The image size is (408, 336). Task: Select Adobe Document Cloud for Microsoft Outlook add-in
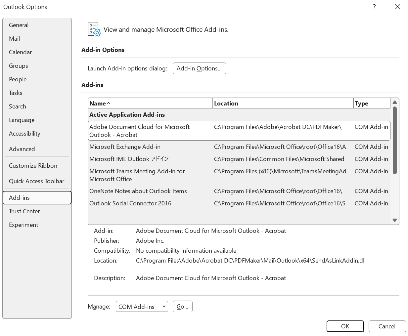tap(239, 131)
